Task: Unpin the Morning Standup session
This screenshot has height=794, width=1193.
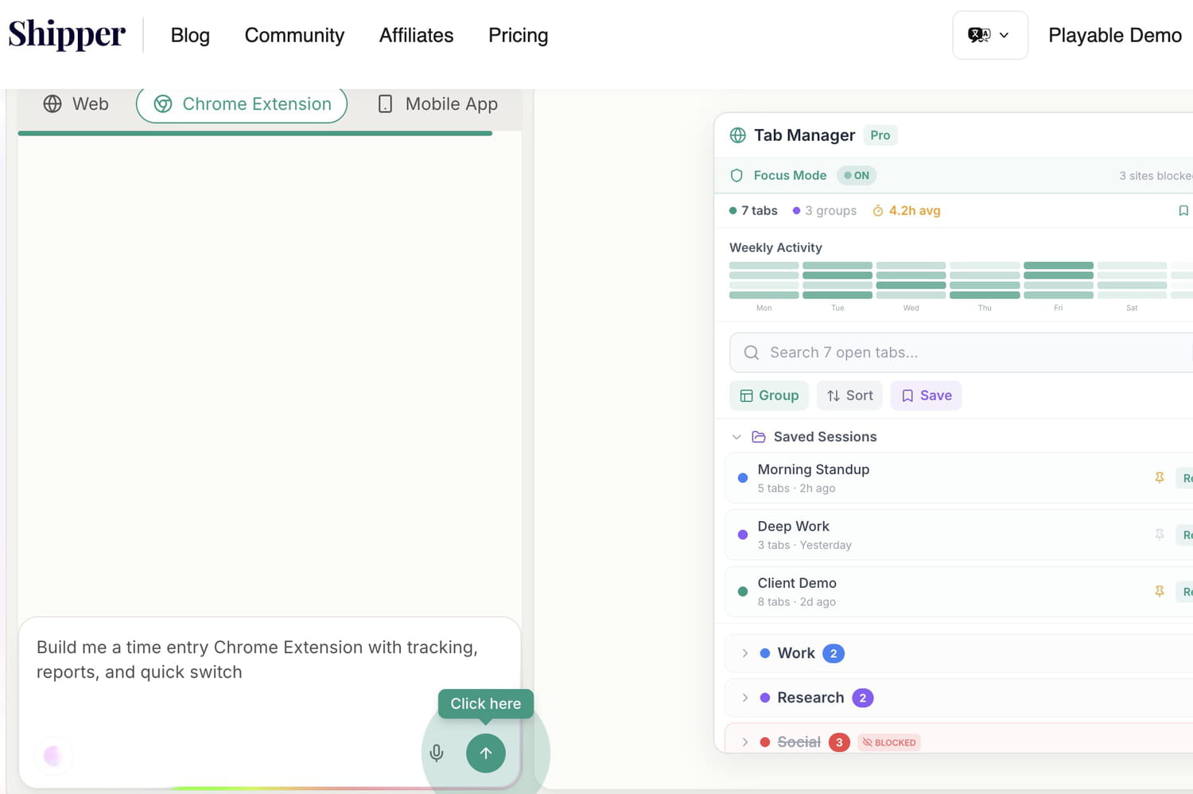Action: click(1160, 477)
